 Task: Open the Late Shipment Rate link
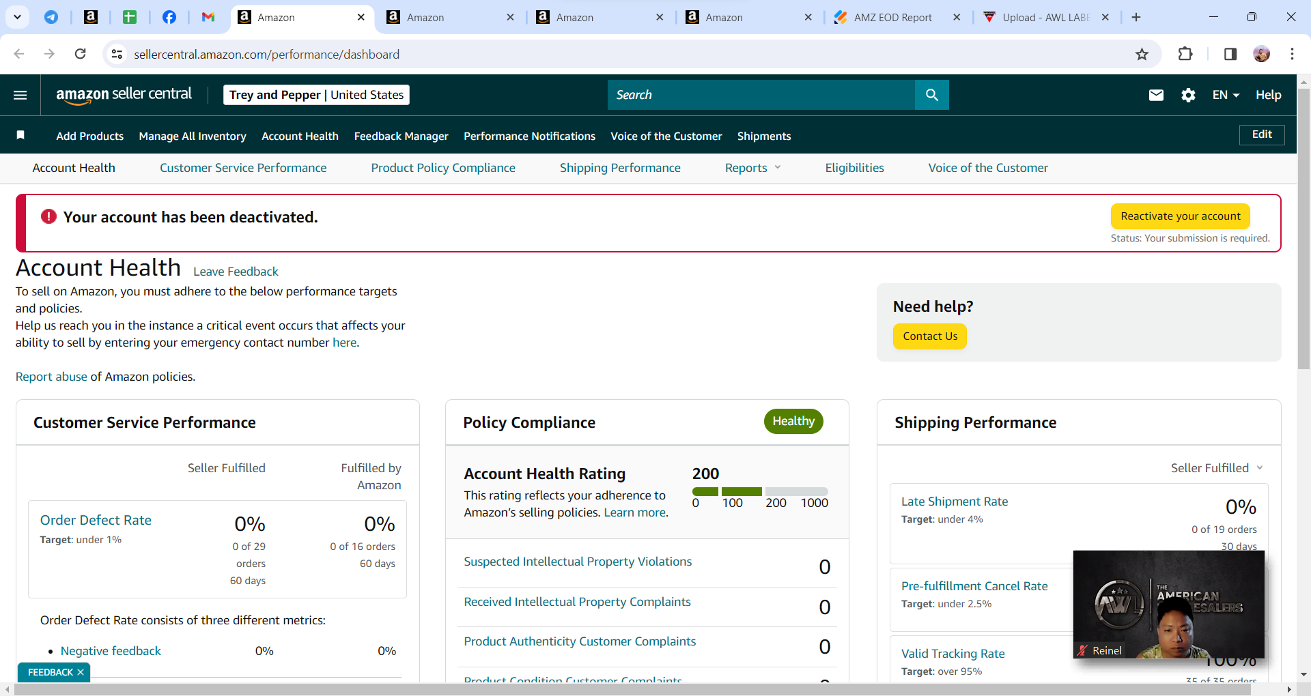click(x=955, y=502)
